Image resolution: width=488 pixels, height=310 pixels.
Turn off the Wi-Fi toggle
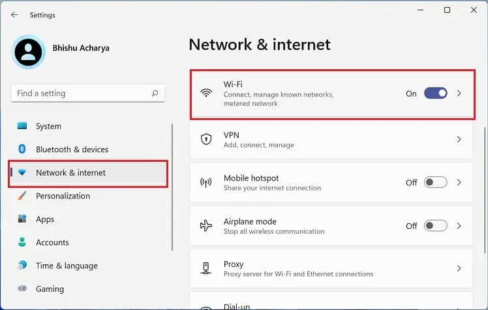pyautogui.click(x=435, y=93)
